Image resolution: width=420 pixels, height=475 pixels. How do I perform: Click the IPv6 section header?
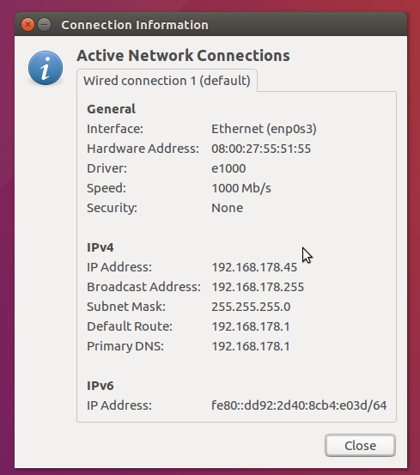pos(100,386)
